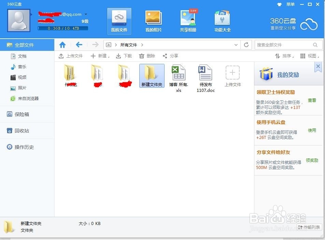Click the 我的奖励 gift icon

click(x=266, y=74)
